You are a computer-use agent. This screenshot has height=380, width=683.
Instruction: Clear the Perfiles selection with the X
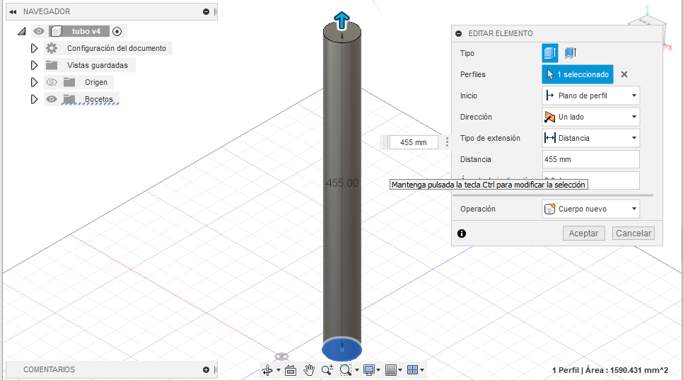624,74
